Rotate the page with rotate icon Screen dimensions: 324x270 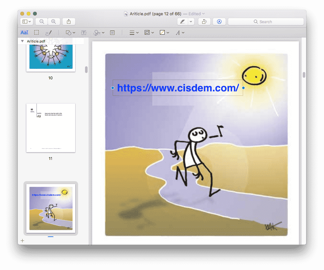coord(204,22)
